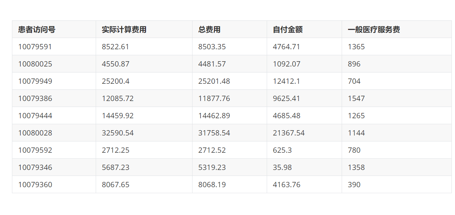Viewport: 455px width, 215px height.
Task: Click the 自付金额 column header
Action: [287, 30]
